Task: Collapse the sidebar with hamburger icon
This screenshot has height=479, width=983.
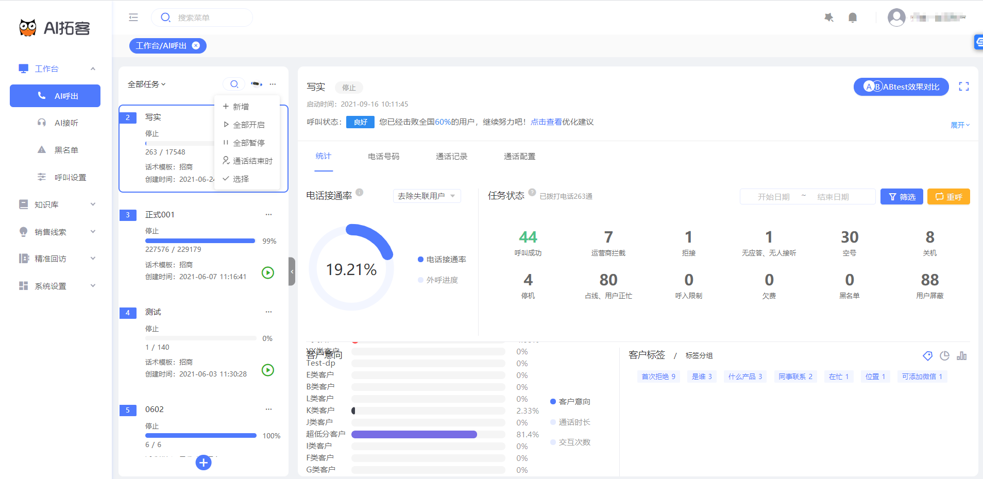Action: (133, 18)
